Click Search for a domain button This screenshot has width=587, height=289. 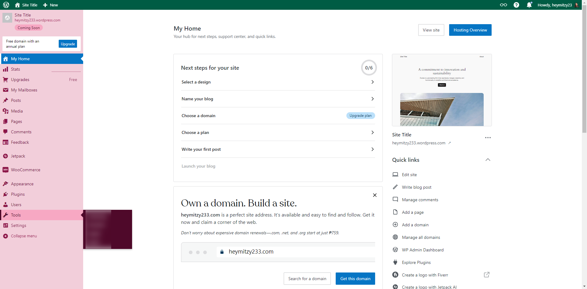[x=307, y=279]
